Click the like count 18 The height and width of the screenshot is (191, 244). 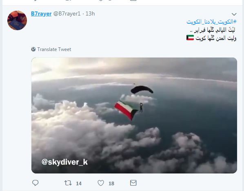coord(111,183)
